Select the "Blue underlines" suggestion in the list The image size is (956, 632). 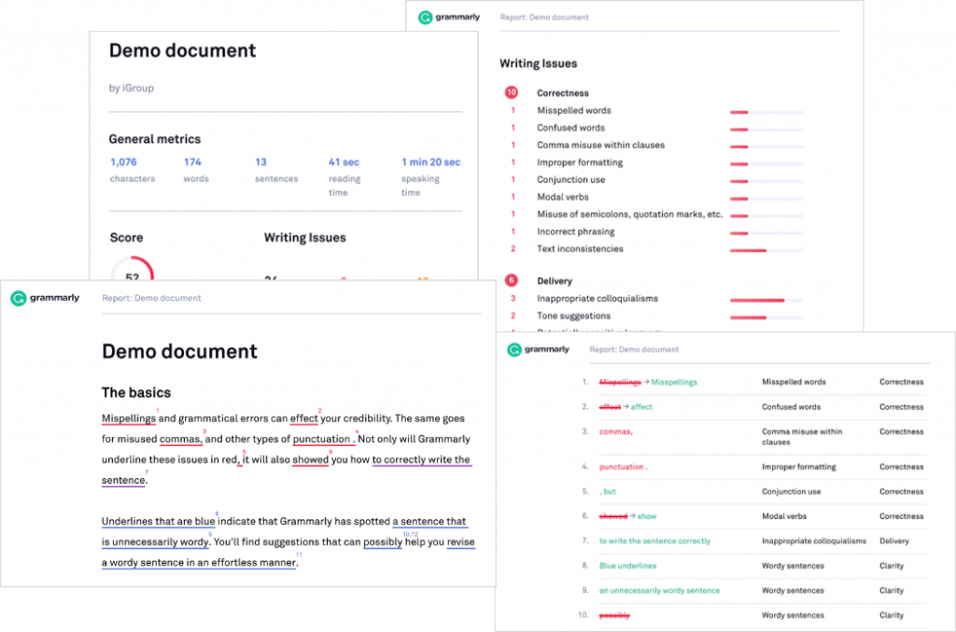627,566
